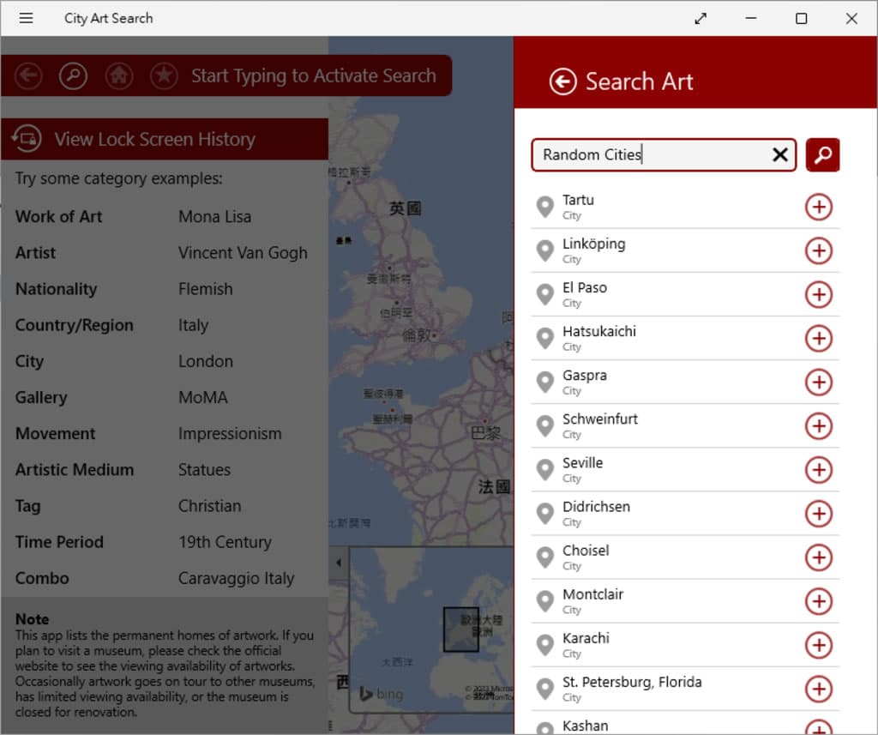Add Tartu with the plus icon
Viewport: 878px width, 735px height.
click(819, 207)
